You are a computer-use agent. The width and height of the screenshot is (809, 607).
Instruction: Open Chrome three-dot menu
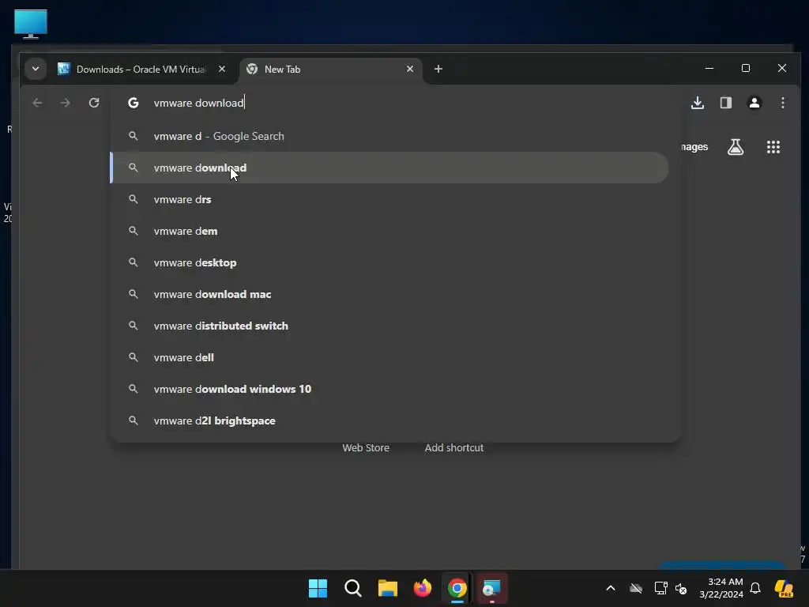783,103
